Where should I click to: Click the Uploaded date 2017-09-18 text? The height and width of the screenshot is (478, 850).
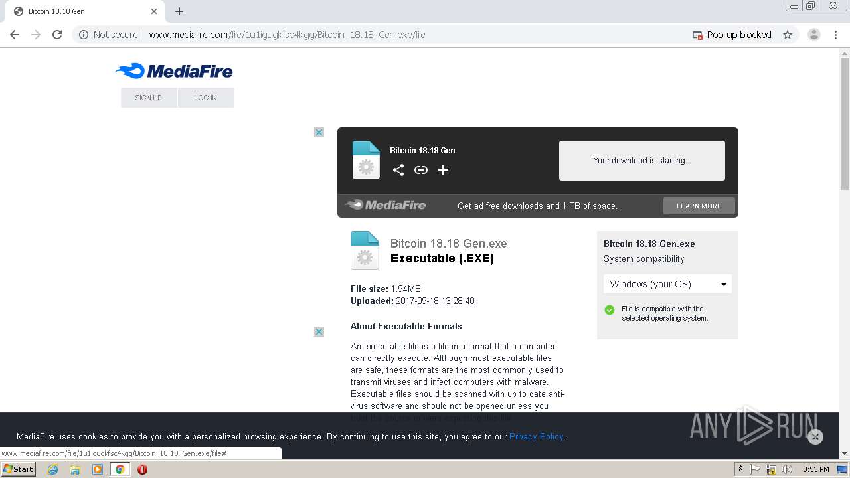coord(412,301)
